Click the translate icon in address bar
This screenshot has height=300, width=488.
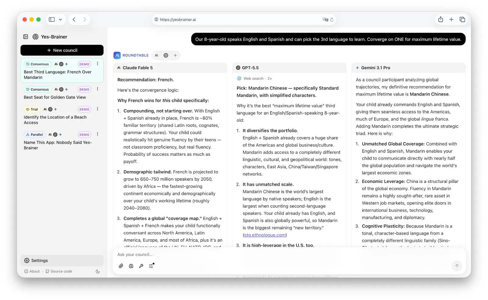pos(325,20)
